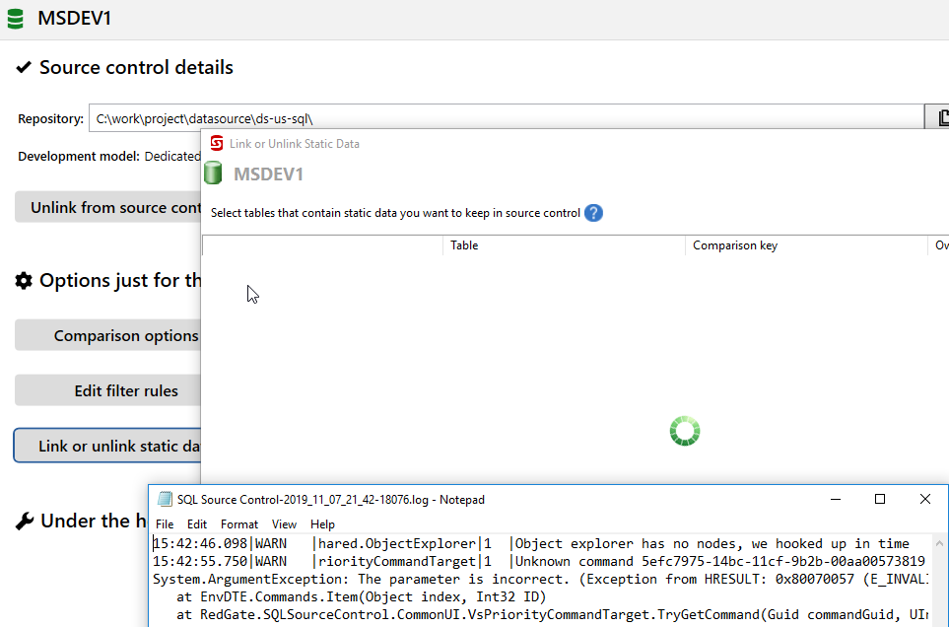Image resolution: width=949 pixels, height=627 pixels.
Task: Select the Link or unlink static data button
Action: pos(108,446)
